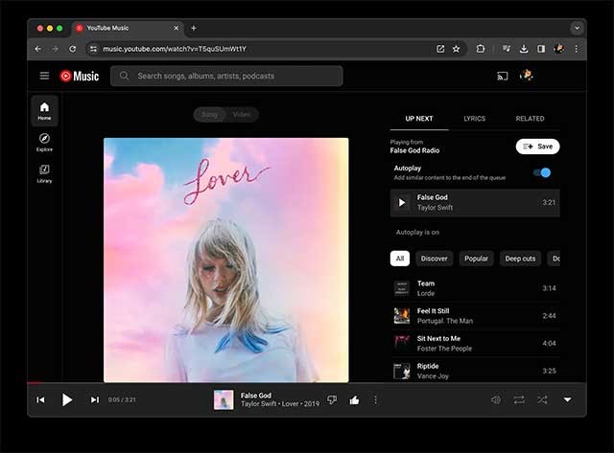Viewport: 614px width, 453px height.
Task: Save the queue with the Save button
Action: point(537,147)
